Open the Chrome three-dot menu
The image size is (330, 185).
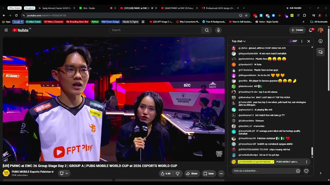(x=326, y=15)
